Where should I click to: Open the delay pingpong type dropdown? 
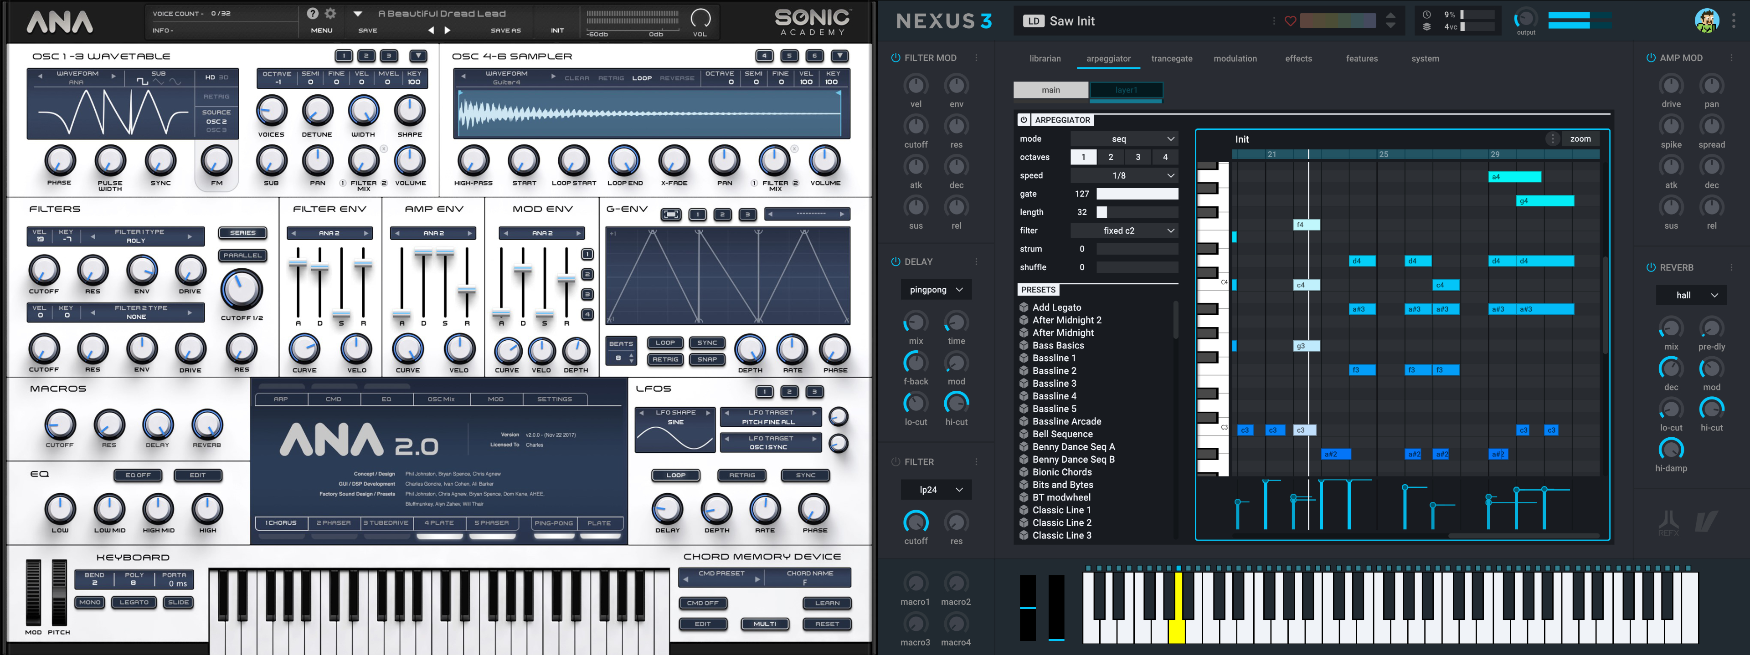pos(936,290)
